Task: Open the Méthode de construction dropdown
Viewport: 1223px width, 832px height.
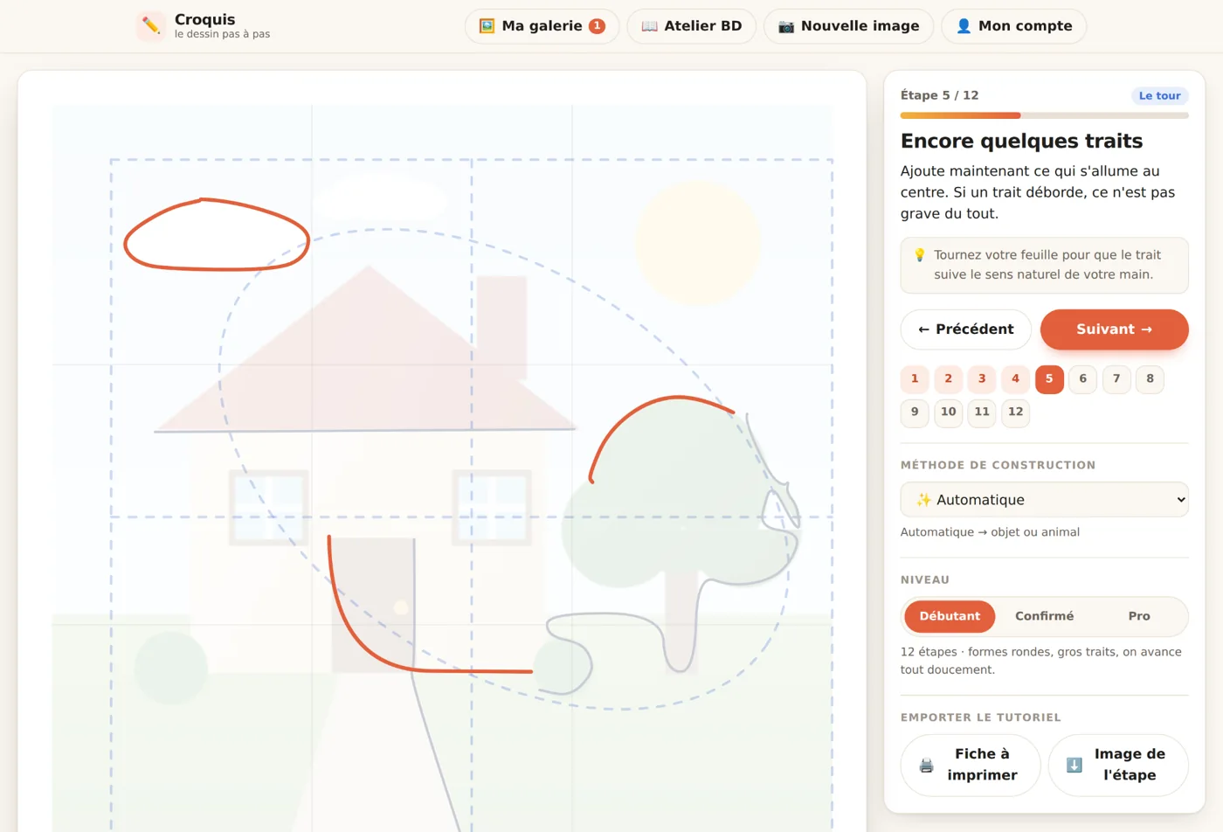Action: (1044, 500)
